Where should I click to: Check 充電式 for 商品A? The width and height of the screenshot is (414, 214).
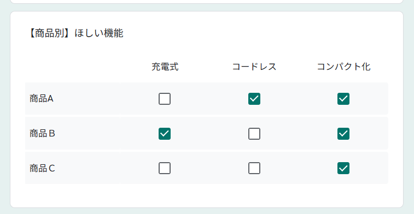click(165, 99)
